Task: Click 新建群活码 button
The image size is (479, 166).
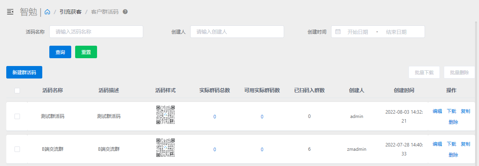Action: coord(24,73)
